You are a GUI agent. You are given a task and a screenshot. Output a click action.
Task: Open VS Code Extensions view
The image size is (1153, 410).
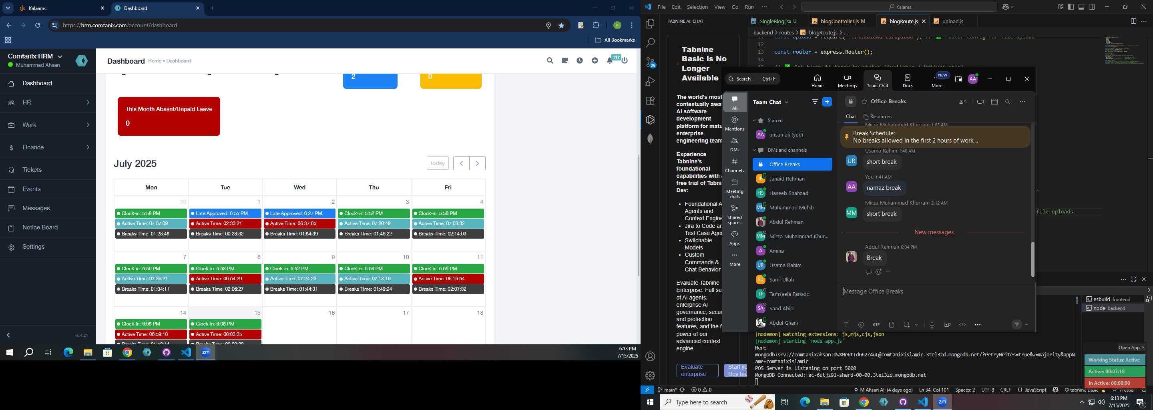[x=650, y=101]
